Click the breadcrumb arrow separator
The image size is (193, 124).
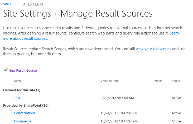(56, 14)
